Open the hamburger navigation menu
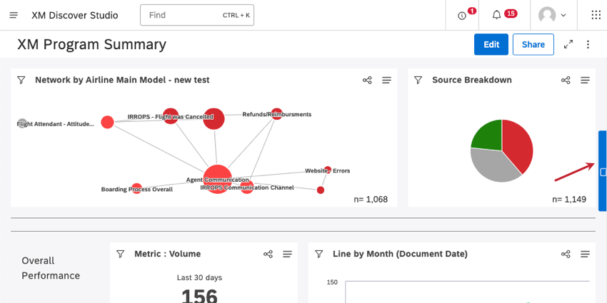 point(14,15)
